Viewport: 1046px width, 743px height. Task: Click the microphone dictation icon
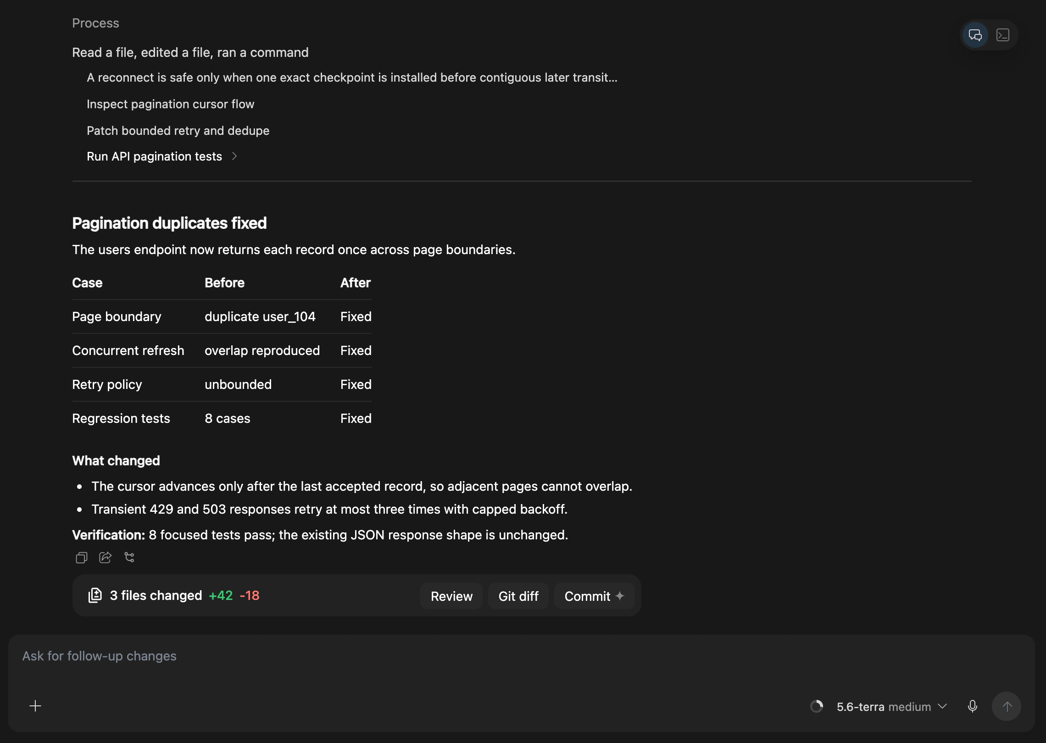click(x=972, y=706)
